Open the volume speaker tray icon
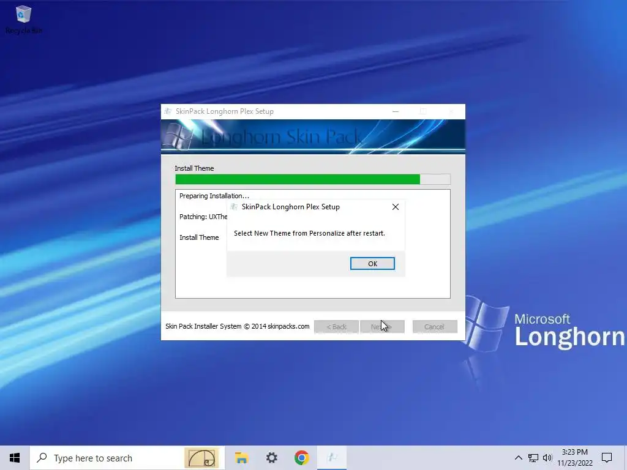This screenshot has height=470, width=627. (x=547, y=458)
